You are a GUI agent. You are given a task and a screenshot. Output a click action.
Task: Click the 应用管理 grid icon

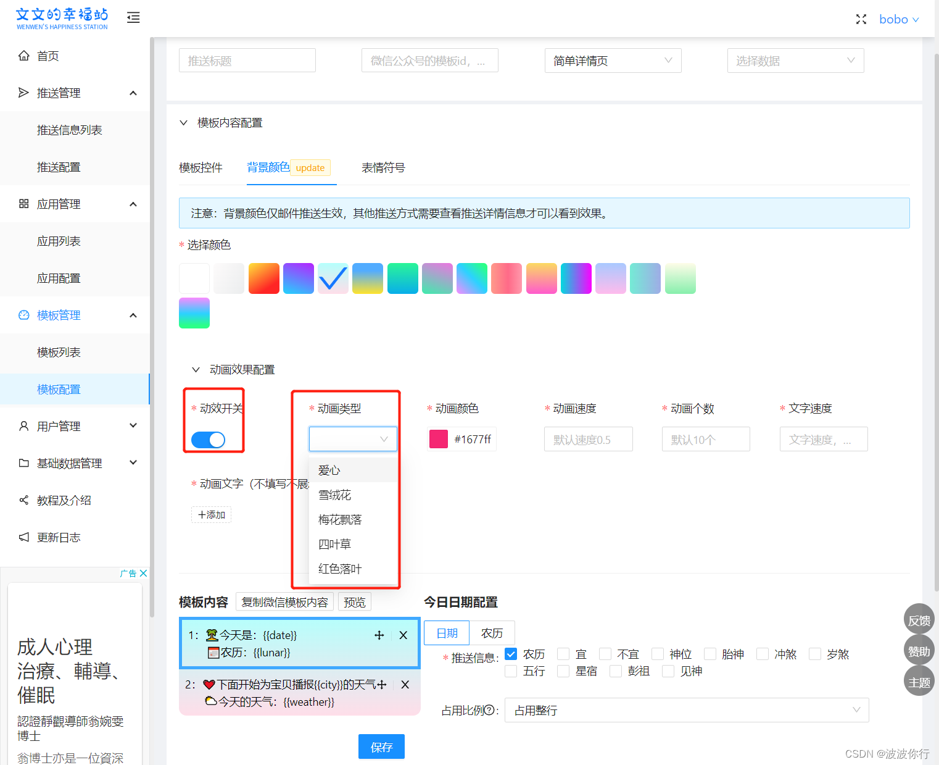click(24, 204)
